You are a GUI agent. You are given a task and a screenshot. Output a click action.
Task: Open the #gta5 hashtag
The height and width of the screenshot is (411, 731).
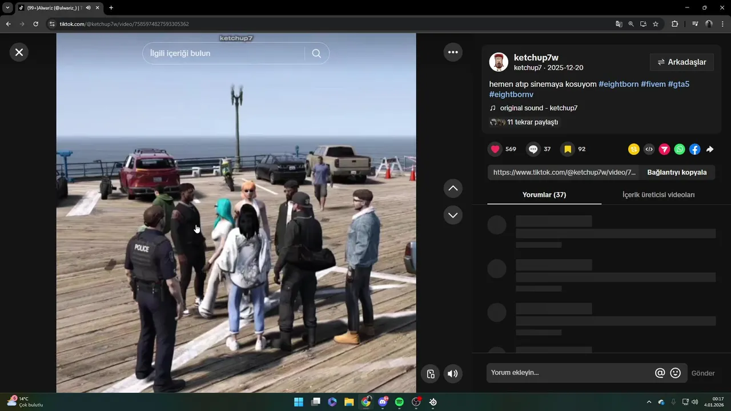[x=678, y=84]
